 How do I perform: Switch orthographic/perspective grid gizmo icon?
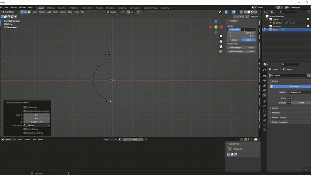point(221,52)
